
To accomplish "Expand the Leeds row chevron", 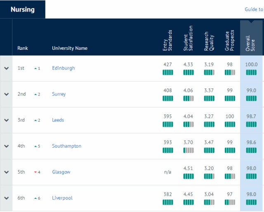I will point(7,120).
